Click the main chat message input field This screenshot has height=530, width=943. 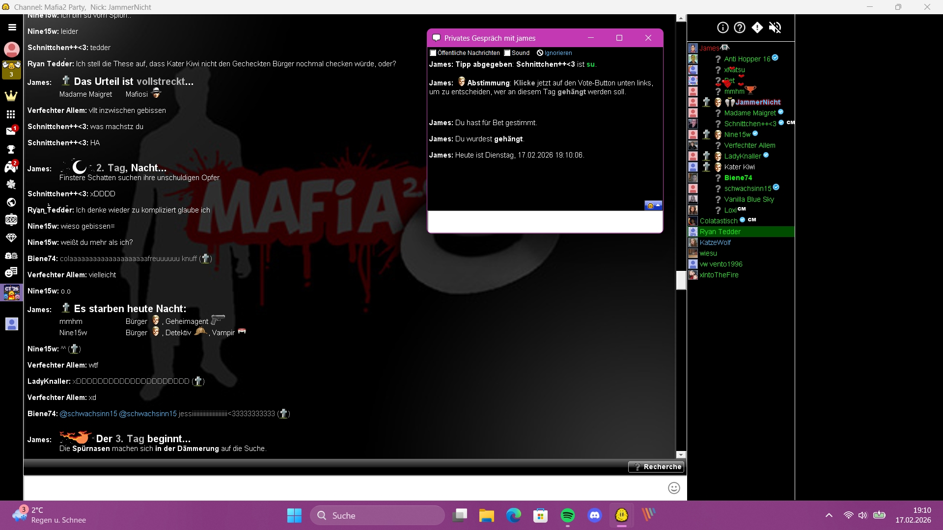(344, 488)
